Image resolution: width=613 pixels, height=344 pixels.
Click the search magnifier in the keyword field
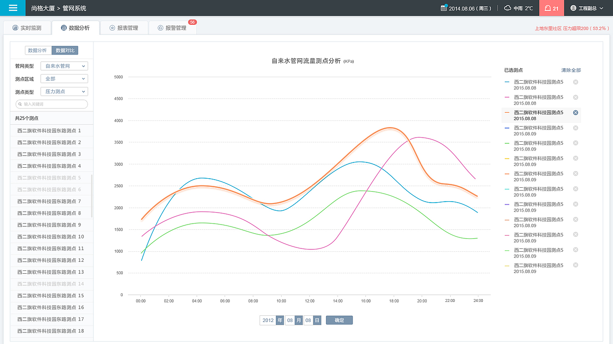(21, 104)
